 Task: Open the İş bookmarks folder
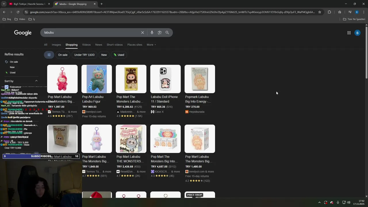(32, 19)
